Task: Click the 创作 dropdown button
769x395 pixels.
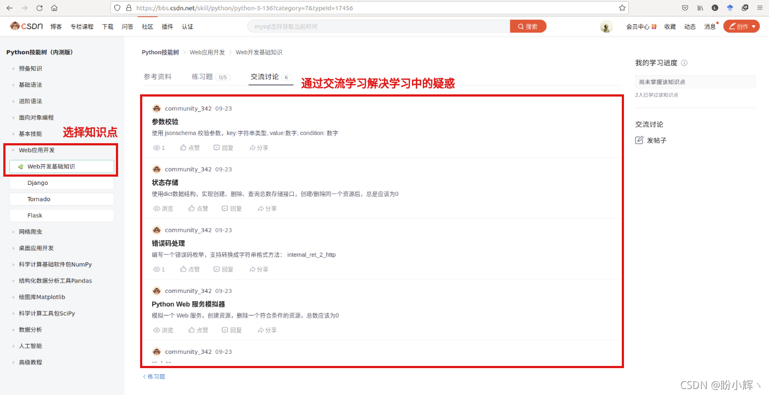Action: tap(742, 26)
